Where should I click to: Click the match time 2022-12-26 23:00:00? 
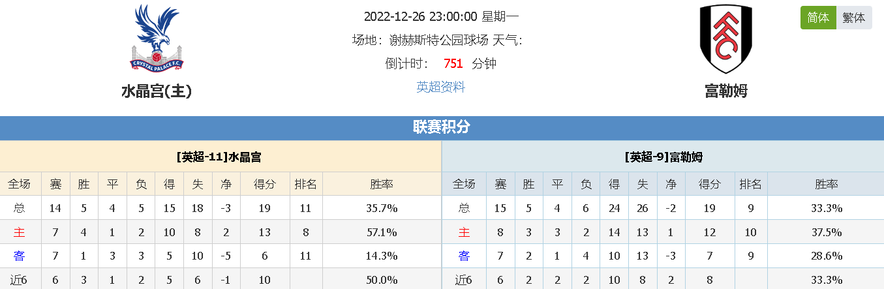(x=421, y=16)
